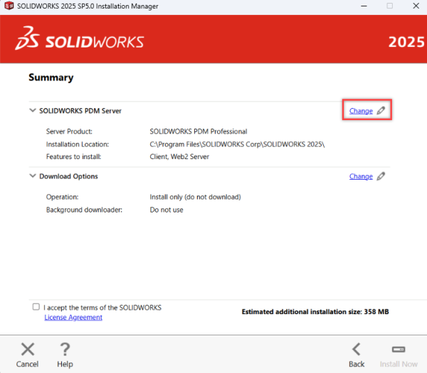Click Change link for Download Options
427x373 pixels.
click(361, 176)
